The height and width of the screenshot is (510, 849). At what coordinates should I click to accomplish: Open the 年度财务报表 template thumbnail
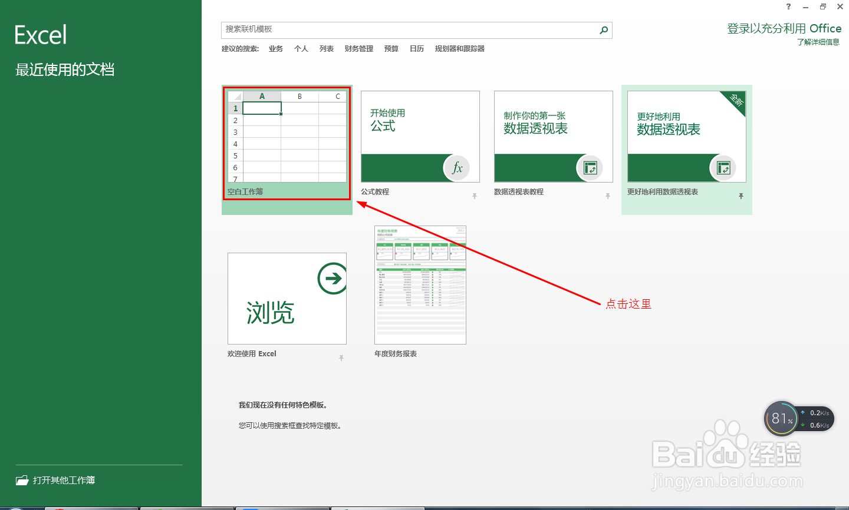click(420, 285)
